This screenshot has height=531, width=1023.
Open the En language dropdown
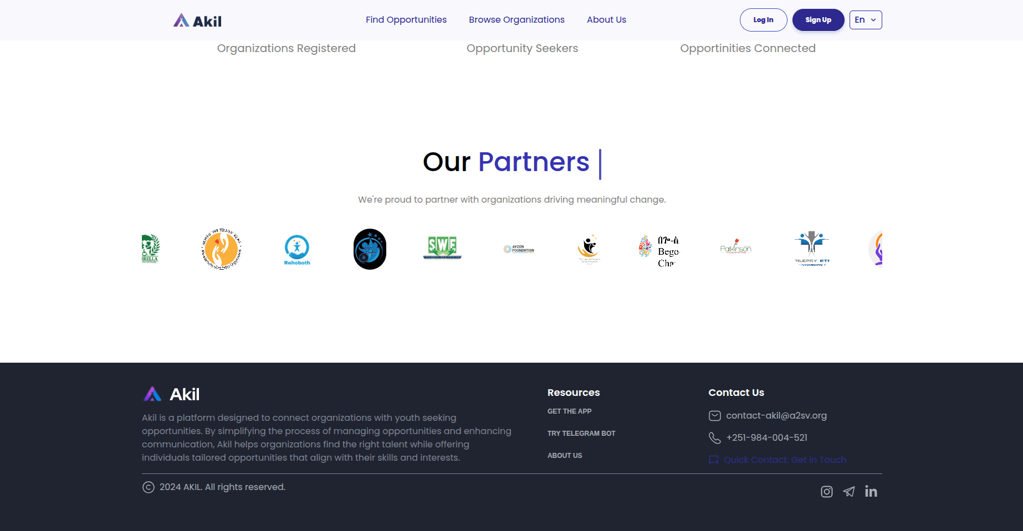[866, 20]
